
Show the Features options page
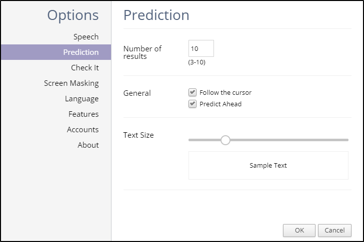point(83,114)
